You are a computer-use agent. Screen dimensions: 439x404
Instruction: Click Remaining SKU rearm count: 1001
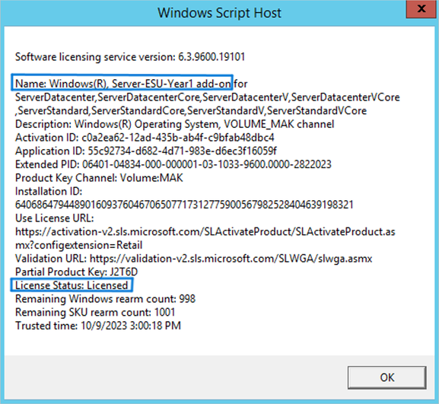tap(95, 312)
